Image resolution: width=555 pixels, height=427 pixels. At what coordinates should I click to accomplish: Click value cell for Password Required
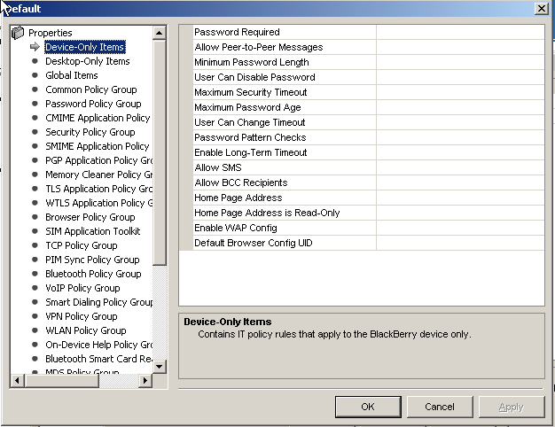[460, 32]
